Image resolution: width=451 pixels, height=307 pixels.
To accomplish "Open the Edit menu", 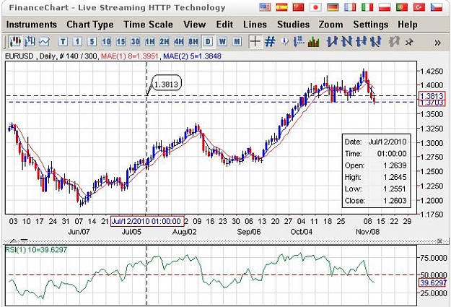I will point(224,25).
